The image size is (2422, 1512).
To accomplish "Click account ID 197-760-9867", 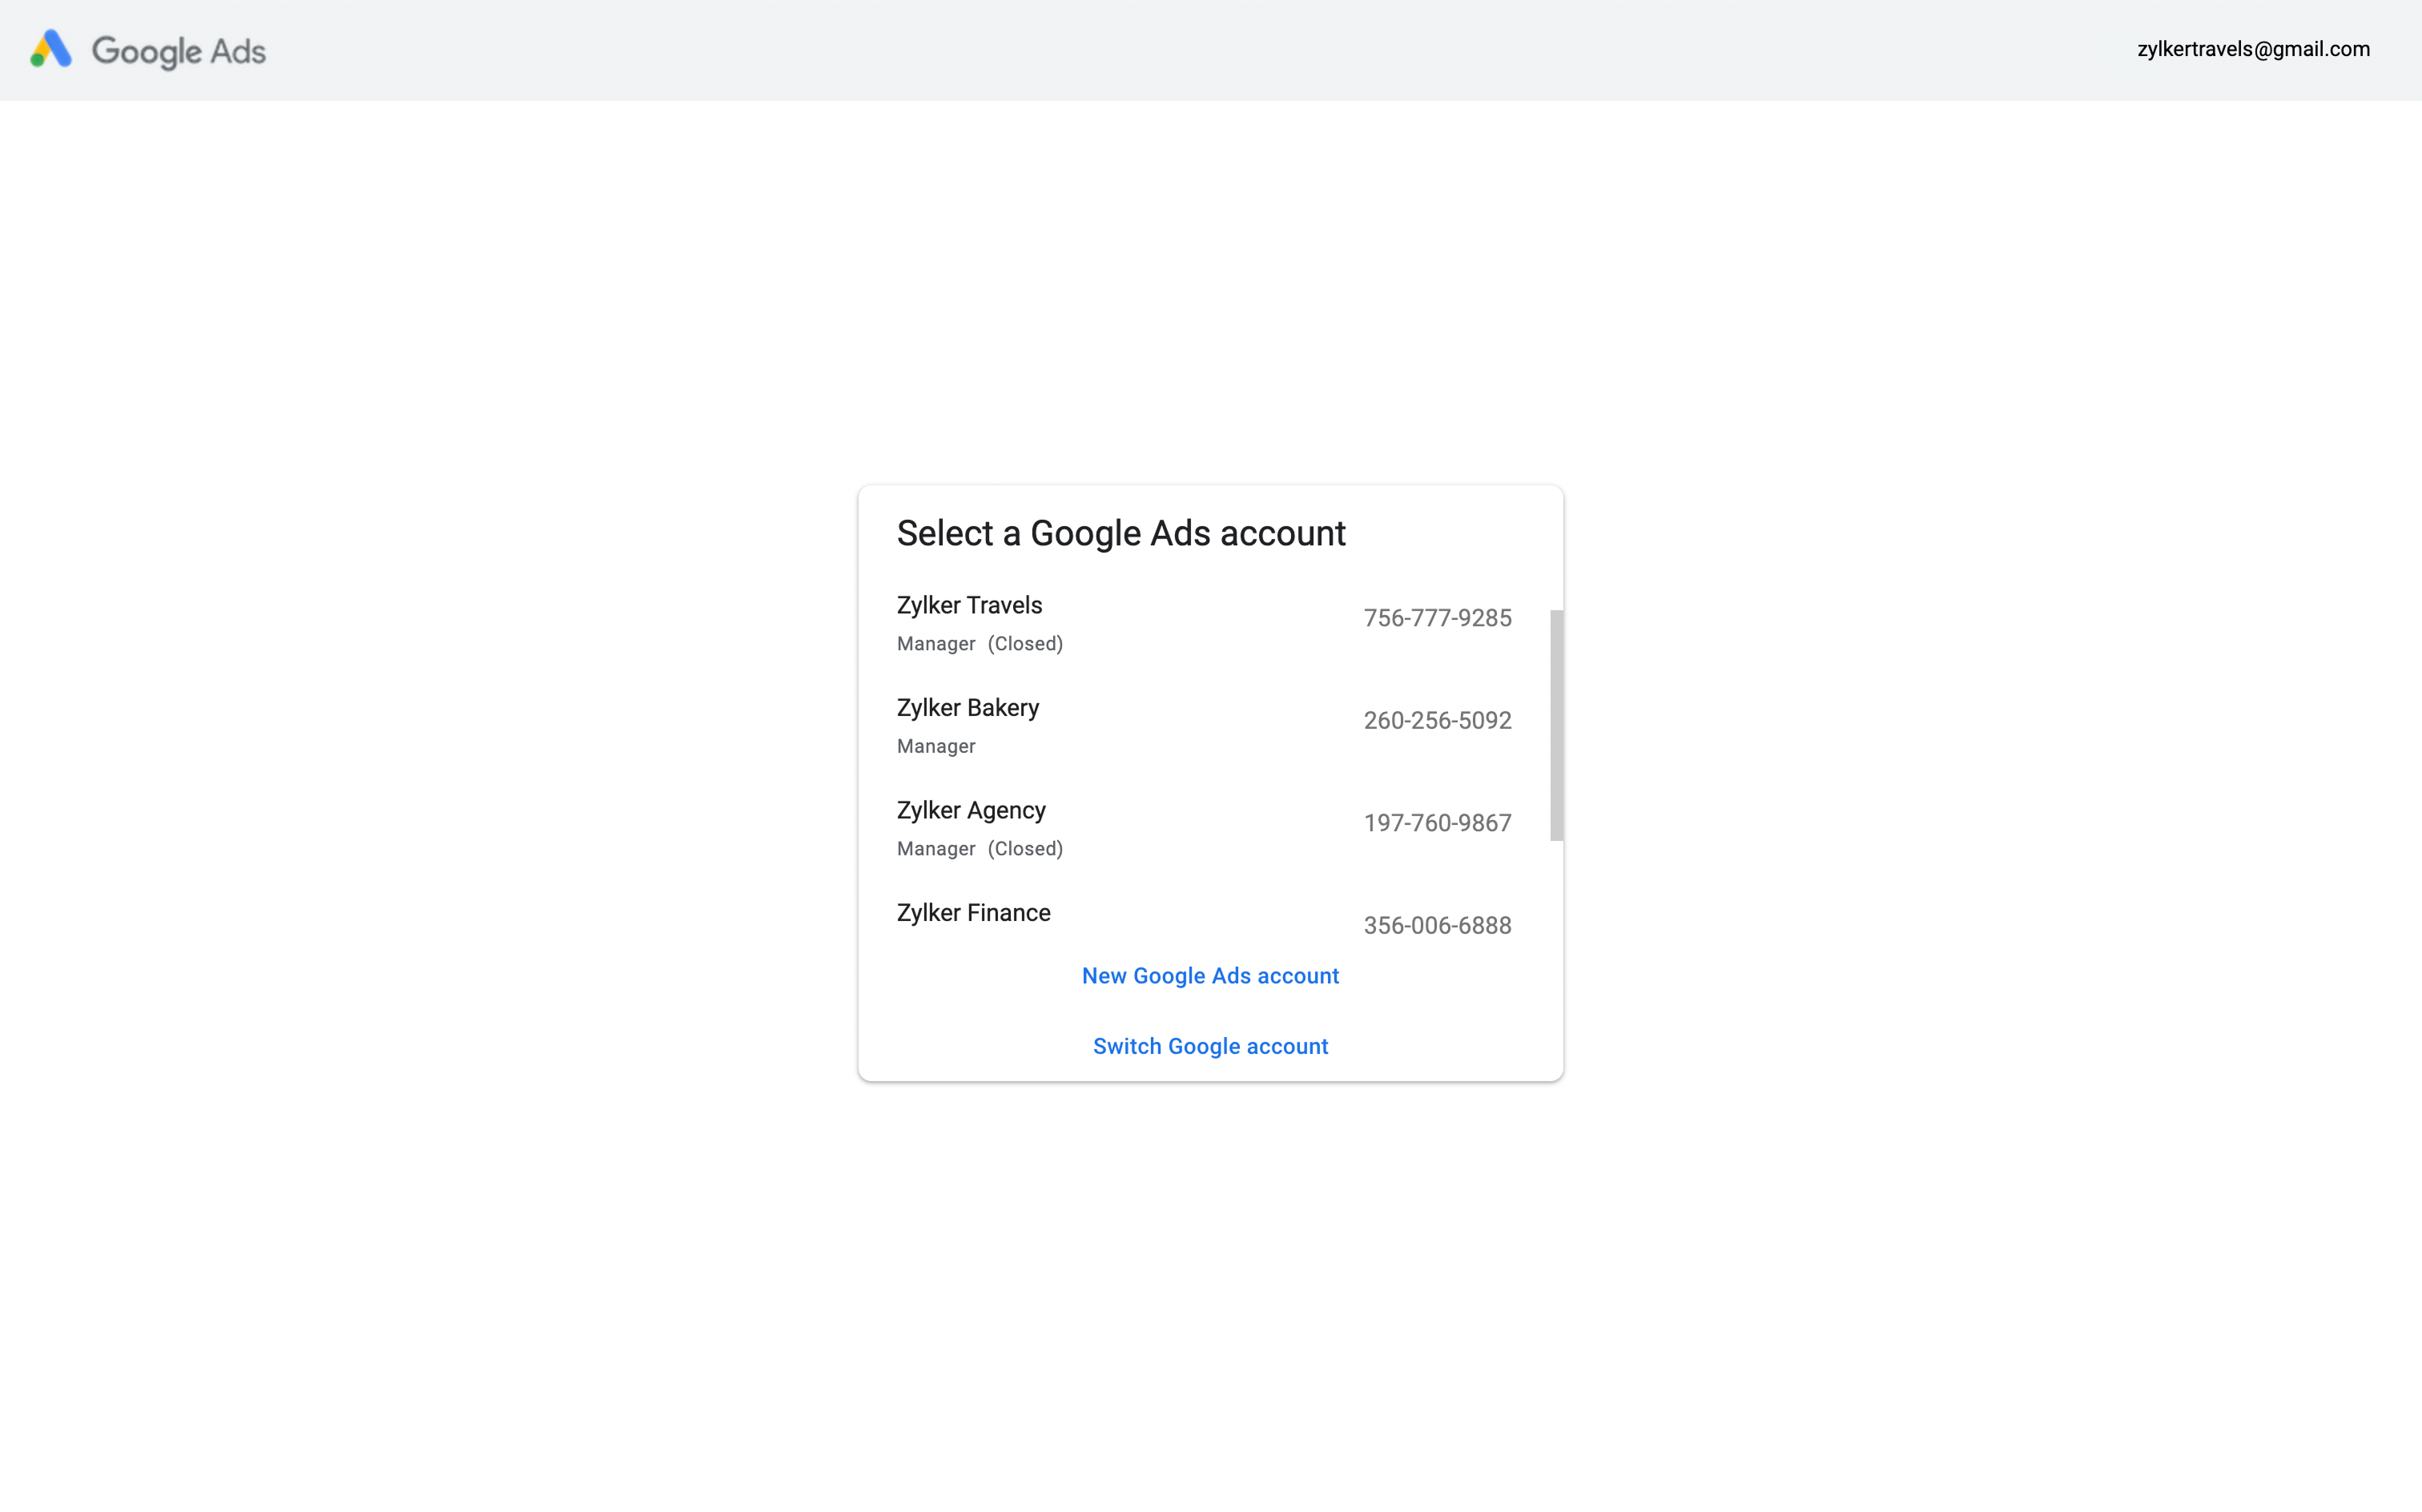I will [1436, 823].
